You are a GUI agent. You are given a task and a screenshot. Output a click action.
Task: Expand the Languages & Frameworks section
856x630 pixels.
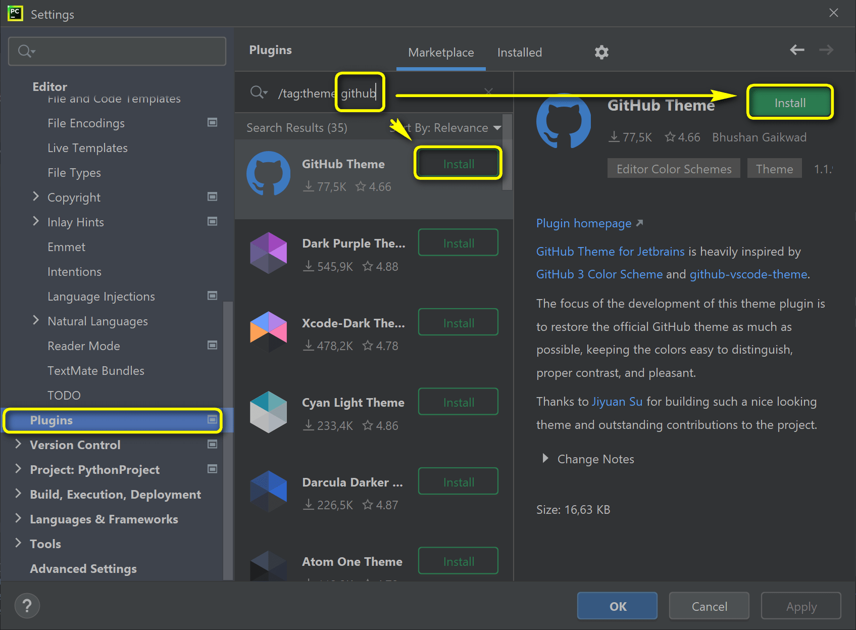click(18, 518)
